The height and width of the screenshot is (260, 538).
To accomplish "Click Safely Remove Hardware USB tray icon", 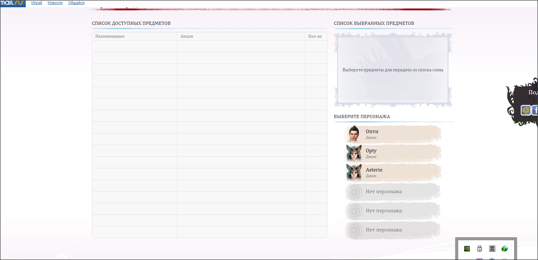I will coord(480,249).
